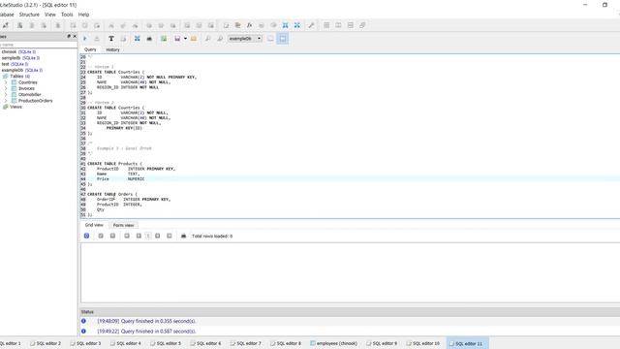Select the test database
Image resolution: width=620 pixels, height=349 pixels.
pos(15,64)
